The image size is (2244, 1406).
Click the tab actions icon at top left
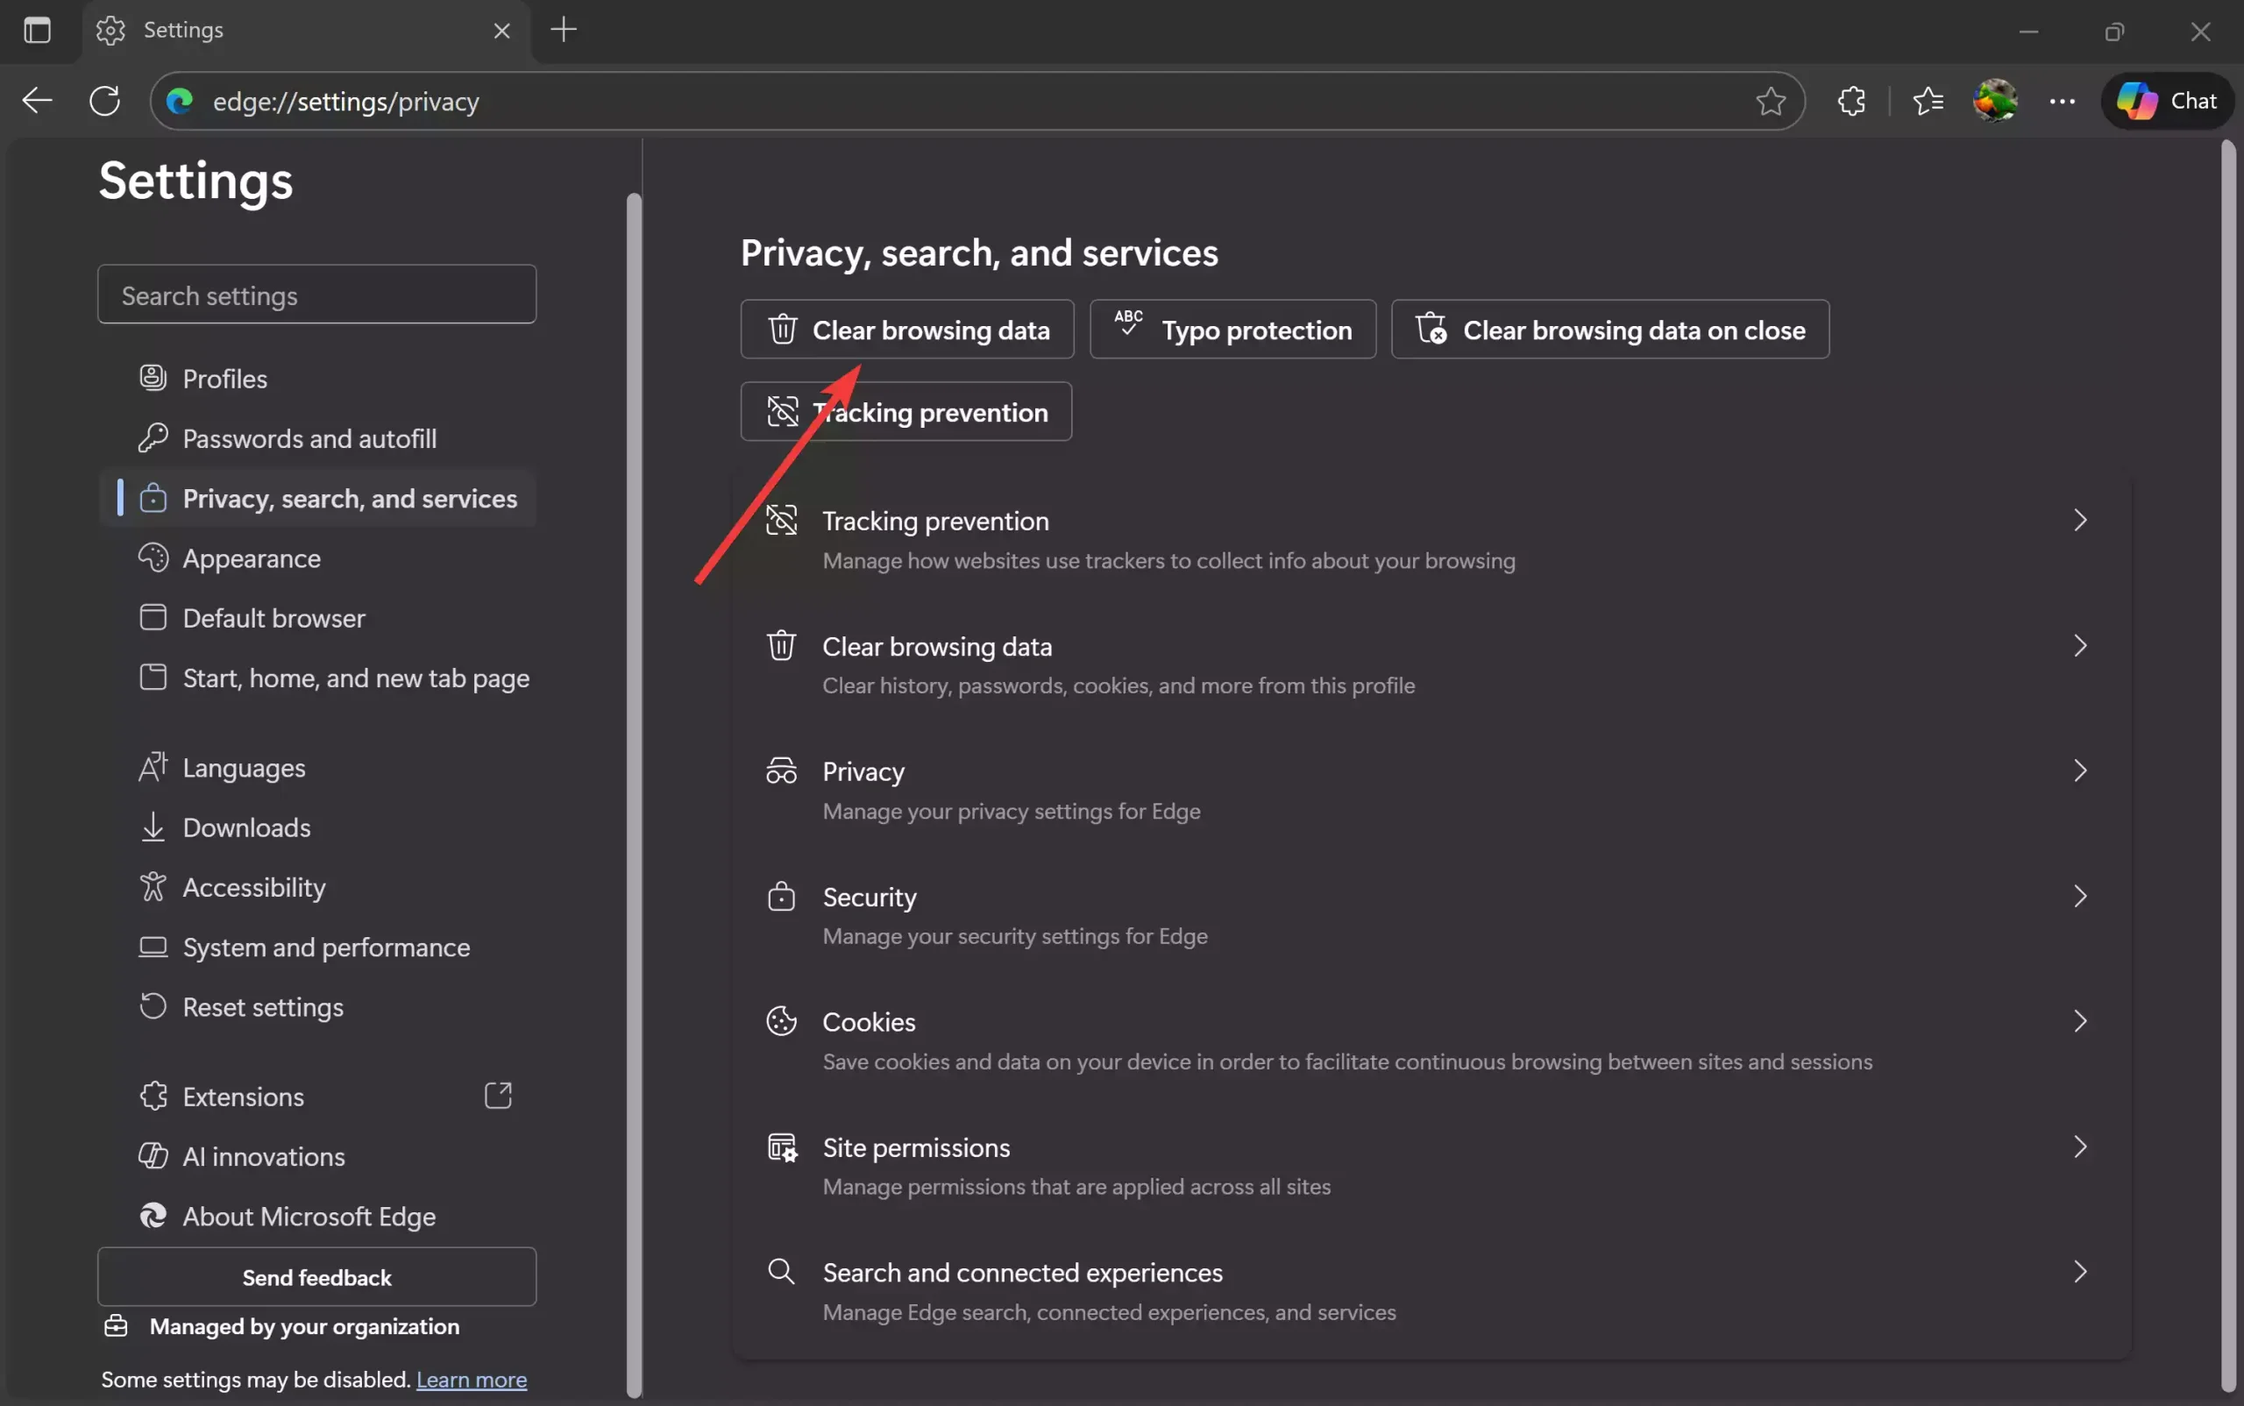(36, 30)
